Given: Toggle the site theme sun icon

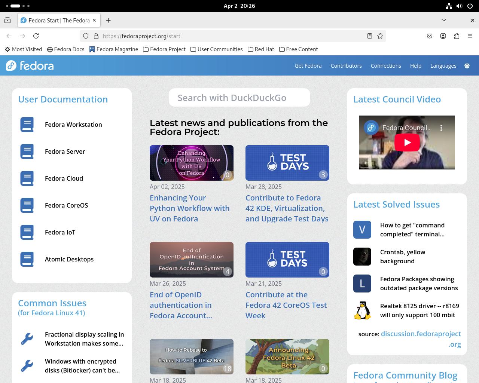Looking at the screenshot, I should 467,65.
